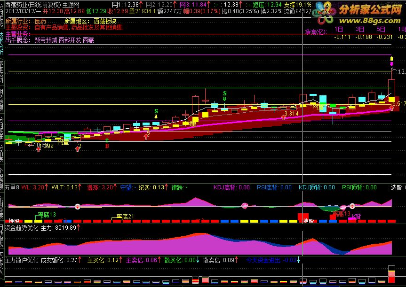The width and height of the screenshot is (406, 287).
Task: Click the 五里8 indicator title
Action: [x=12, y=187]
